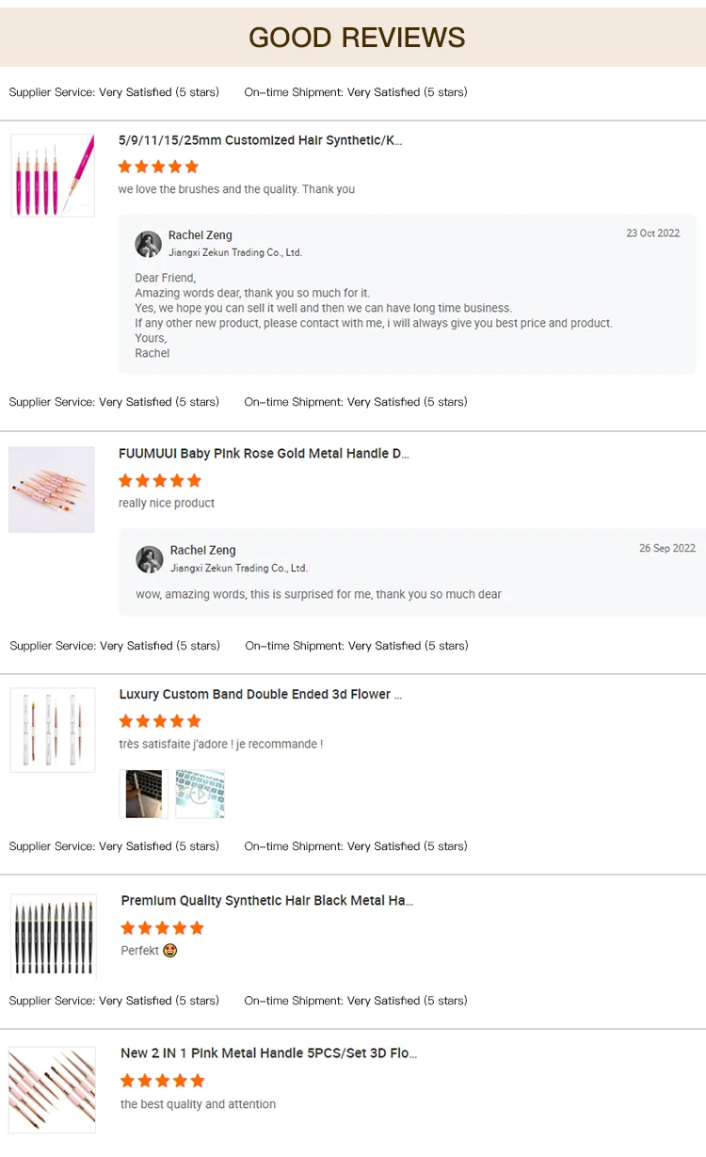Viewport: 706px width, 1157px height.
Task: Open 'New 2 IN 1 Pink Metal Handle' link
Action: coord(269,1053)
